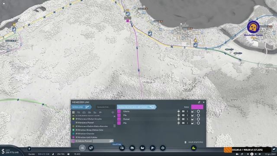Select line IR Warszawa-Poznań

tap(85, 123)
